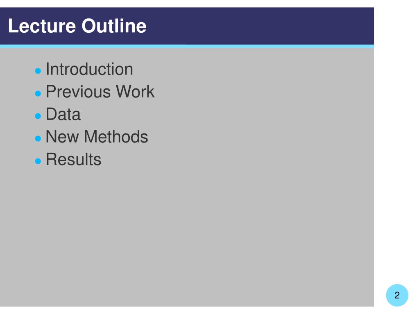The image size is (419, 314).
Task: Click the bullet dot before Results
Action: [38, 161]
